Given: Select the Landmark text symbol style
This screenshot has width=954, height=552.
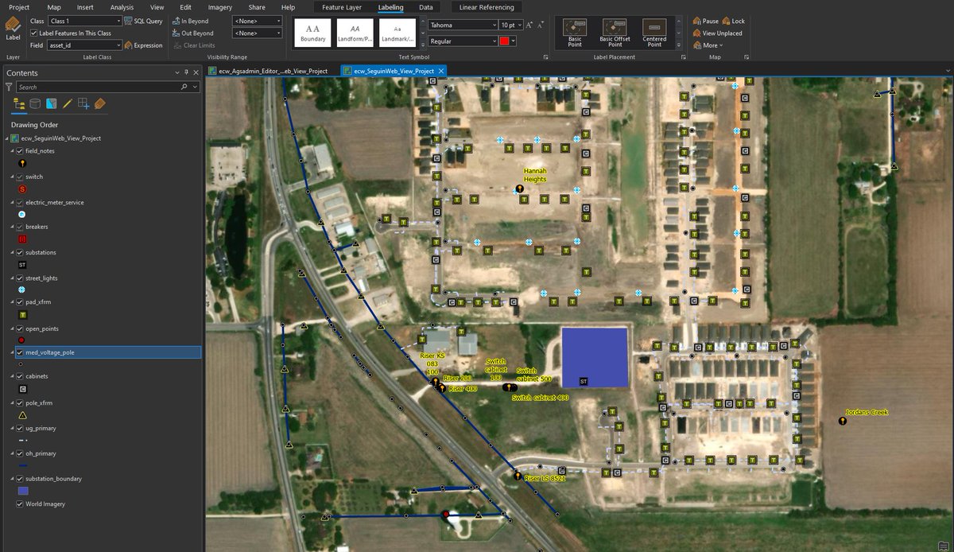Looking at the screenshot, I should point(397,33).
